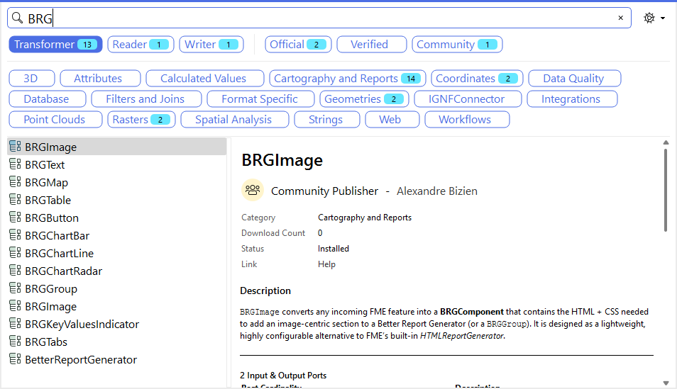Click the details pane scrollbar thumb
The width and height of the screenshot is (677, 389).
click(666, 190)
